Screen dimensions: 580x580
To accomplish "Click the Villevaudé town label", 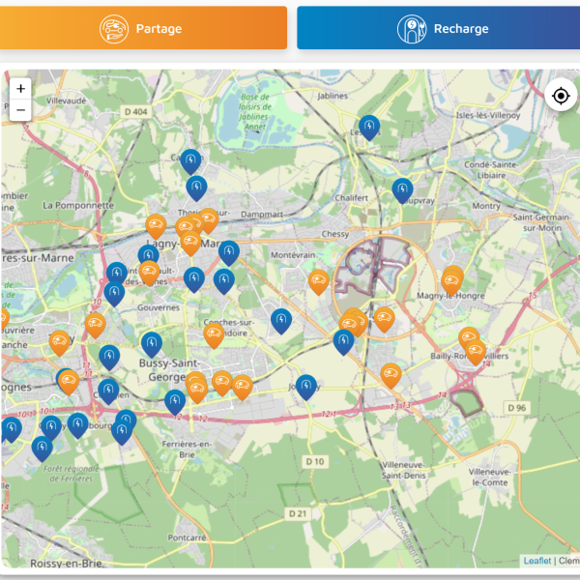I will (x=66, y=101).
